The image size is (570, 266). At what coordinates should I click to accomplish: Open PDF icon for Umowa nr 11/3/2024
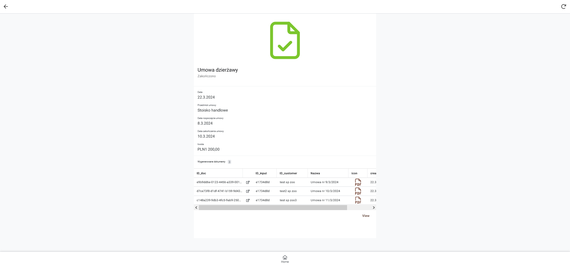click(358, 200)
